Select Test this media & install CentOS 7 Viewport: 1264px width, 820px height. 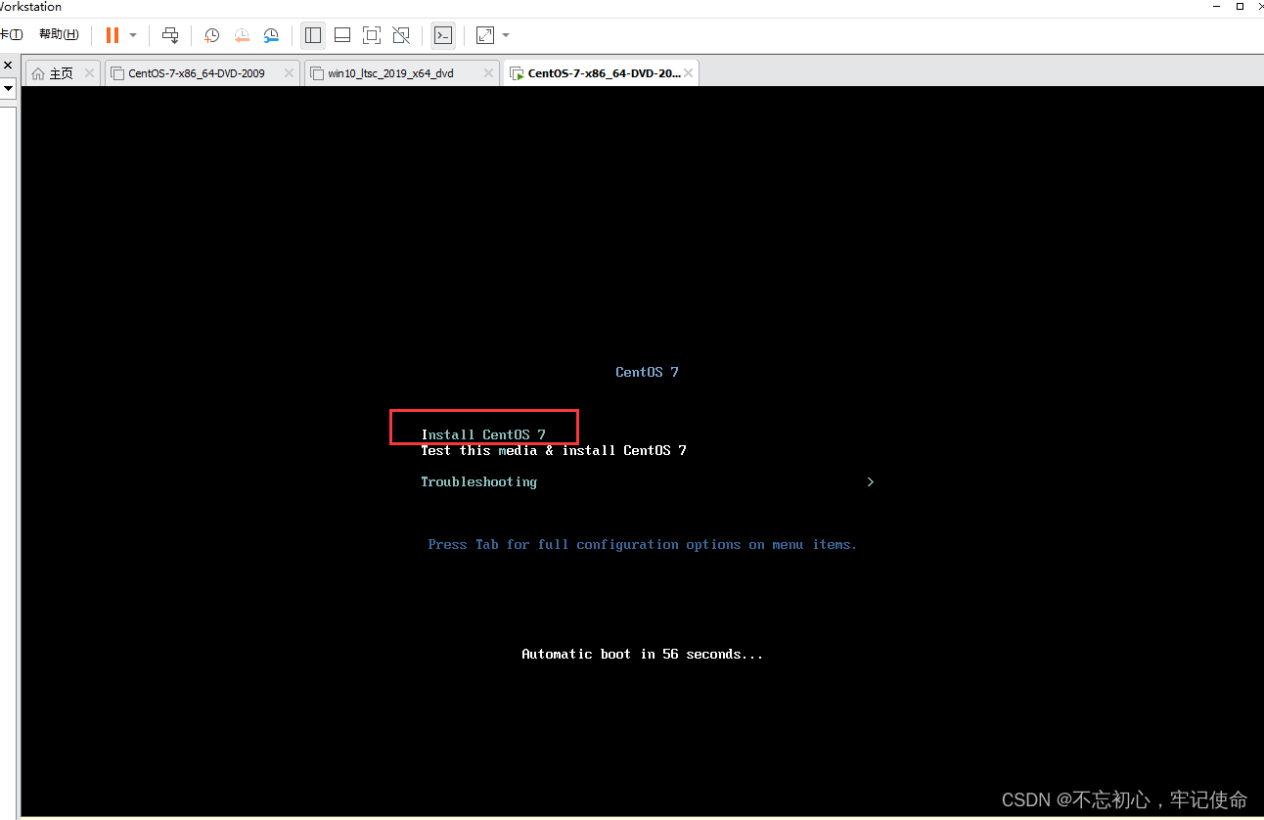pos(554,450)
